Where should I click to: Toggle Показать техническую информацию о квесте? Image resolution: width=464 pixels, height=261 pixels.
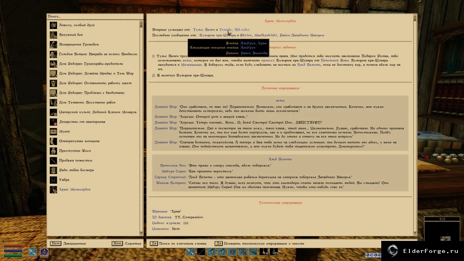[x=219, y=244]
